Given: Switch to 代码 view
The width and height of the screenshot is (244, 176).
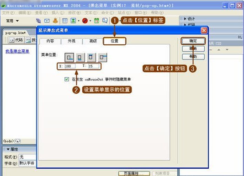Looking at the screenshot, I should pyautogui.click(x=16, y=40).
